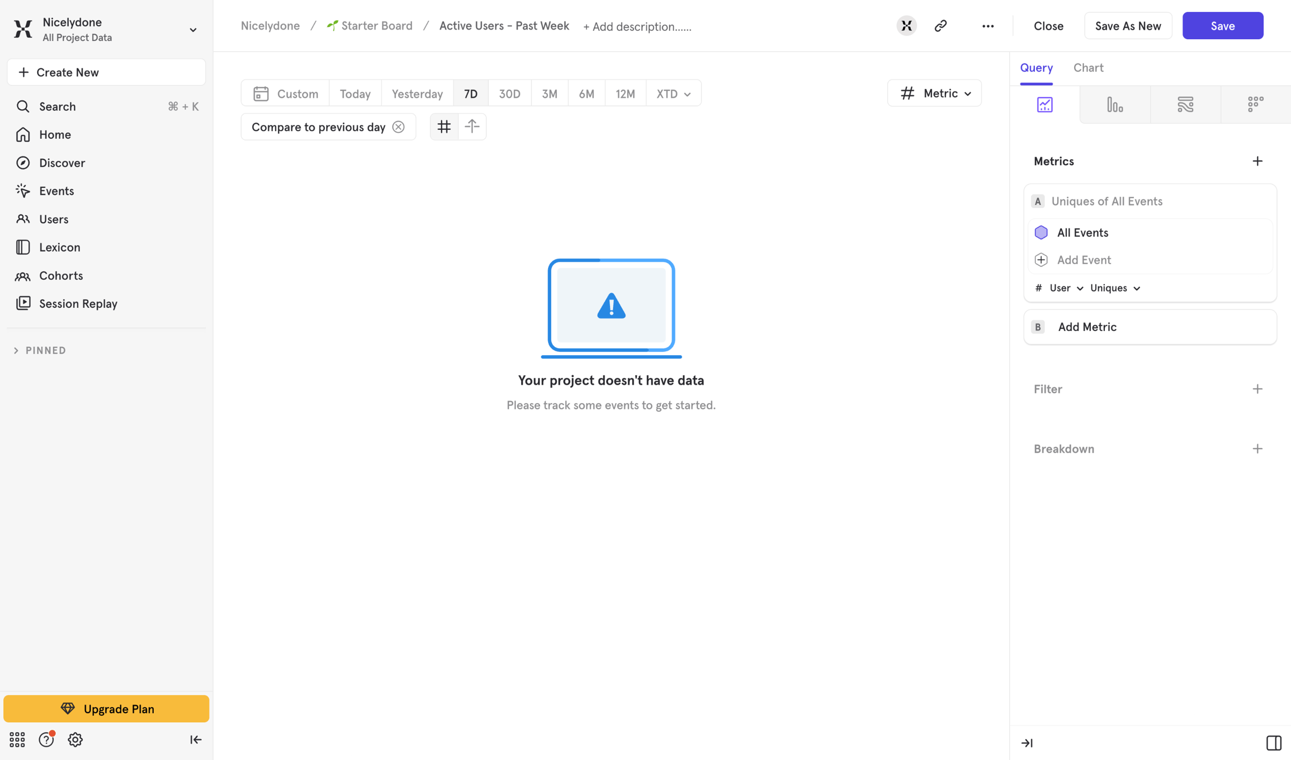This screenshot has width=1291, height=760.
Task: Select the 30D date range
Action: pyautogui.click(x=509, y=94)
